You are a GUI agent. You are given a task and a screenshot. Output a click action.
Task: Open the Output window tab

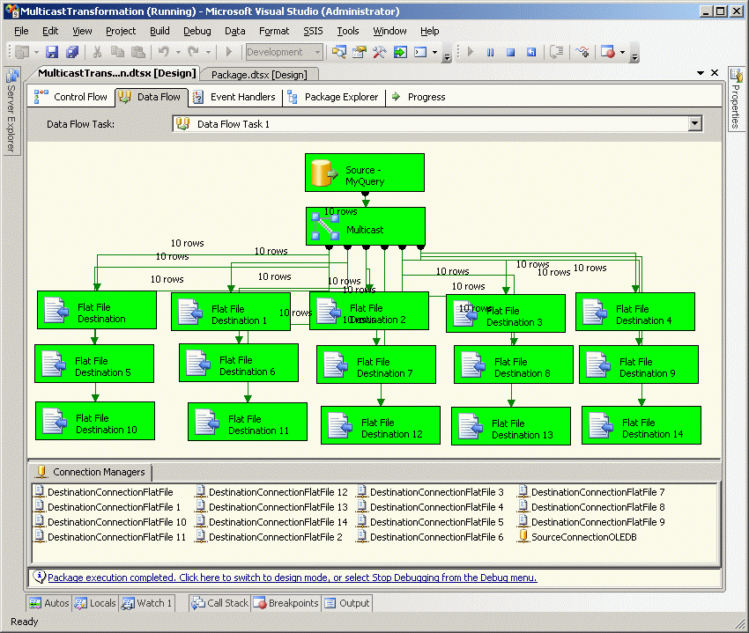347,603
